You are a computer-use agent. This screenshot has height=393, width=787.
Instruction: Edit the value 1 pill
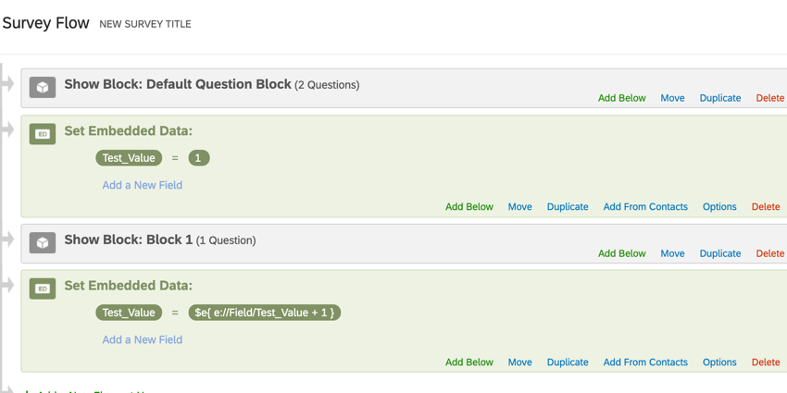pyautogui.click(x=198, y=158)
